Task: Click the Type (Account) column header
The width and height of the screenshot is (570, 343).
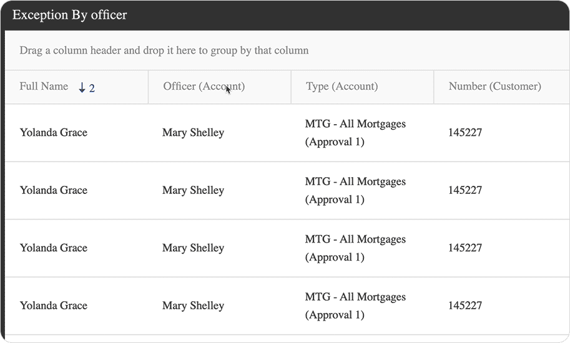Action: [342, 87]
